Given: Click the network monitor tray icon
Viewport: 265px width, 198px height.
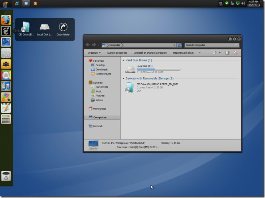Looking at the screenshot, I should (x=237, y=3).
